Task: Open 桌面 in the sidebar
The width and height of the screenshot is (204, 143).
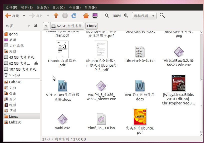Action: point(22,40)
